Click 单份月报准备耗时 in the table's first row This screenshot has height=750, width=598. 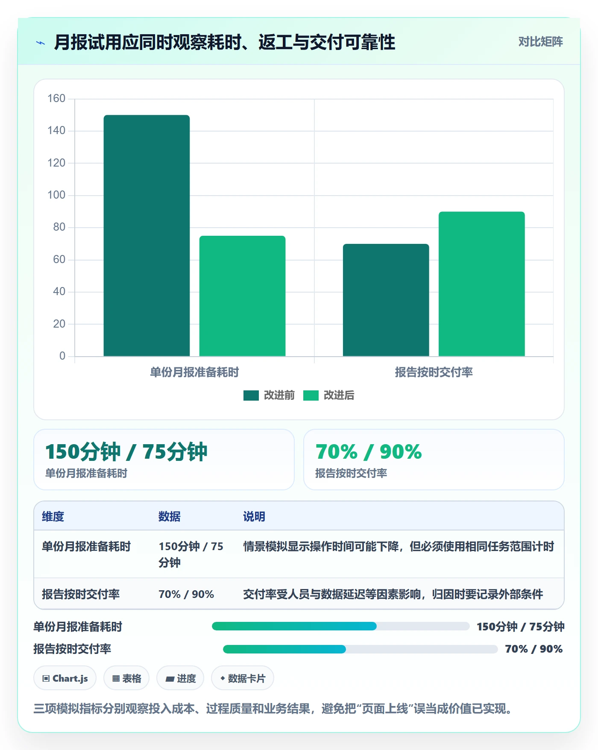tap(86, 547)
